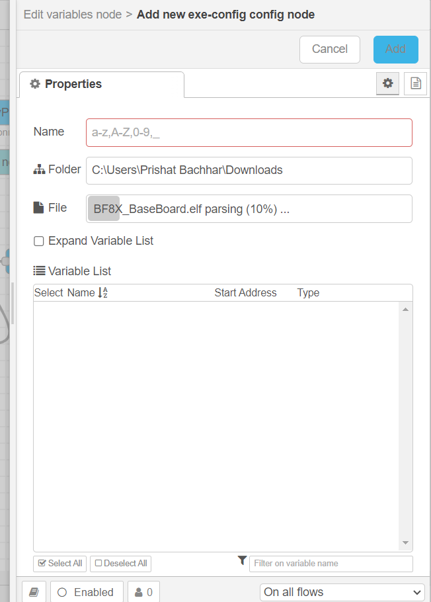Click the Folder path field
This screenshot has height=602, width=431.
tap(249, 171)
